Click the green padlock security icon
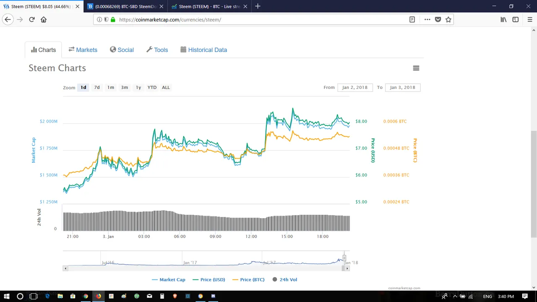537x302 pixels. 113,19
